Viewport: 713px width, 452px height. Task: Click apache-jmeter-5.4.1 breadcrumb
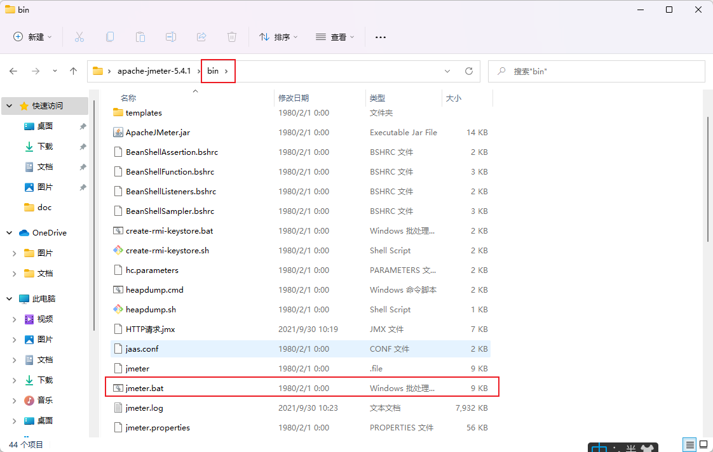(154, 71)
